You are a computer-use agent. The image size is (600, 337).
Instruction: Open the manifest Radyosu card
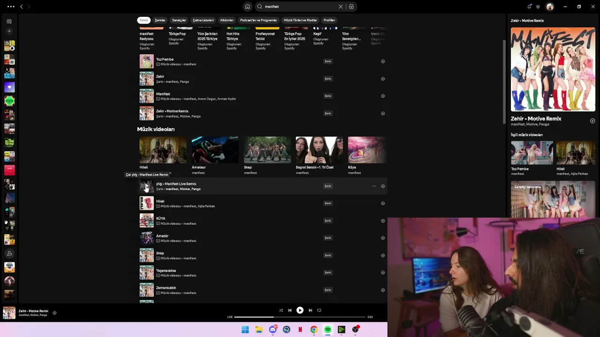coord(151,38)
